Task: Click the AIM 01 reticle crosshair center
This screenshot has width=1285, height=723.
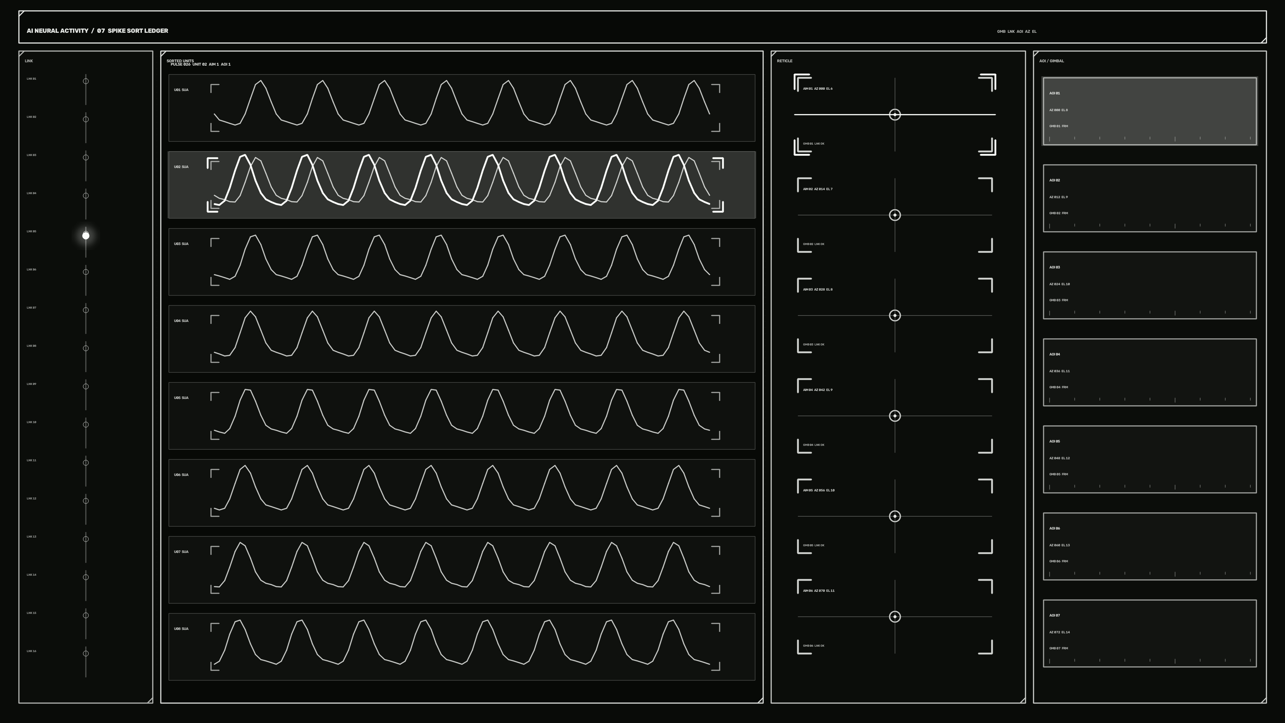Action: [x=894, y=115]
